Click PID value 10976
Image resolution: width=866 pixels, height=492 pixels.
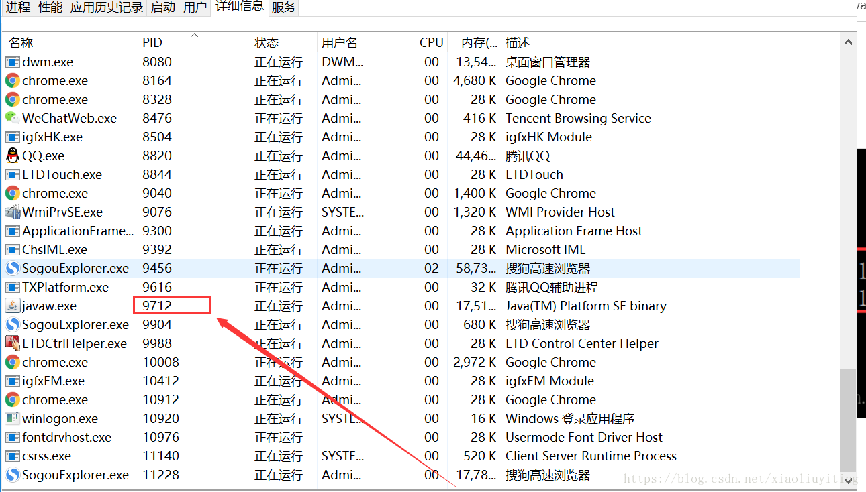coord(160,437)
